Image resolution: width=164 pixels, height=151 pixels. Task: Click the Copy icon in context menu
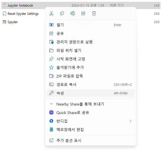point(62,13)
